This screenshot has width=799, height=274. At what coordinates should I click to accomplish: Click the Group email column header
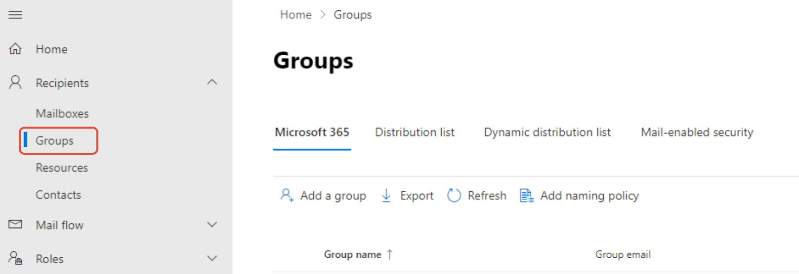(x=623, y=254)
